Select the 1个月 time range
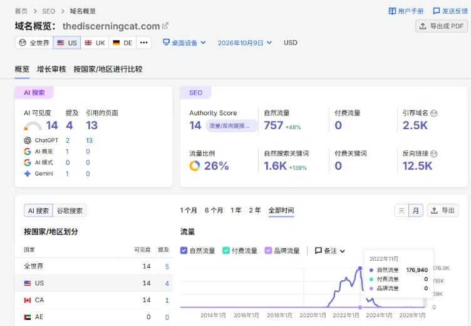The image size is (471, 326). 189,211
